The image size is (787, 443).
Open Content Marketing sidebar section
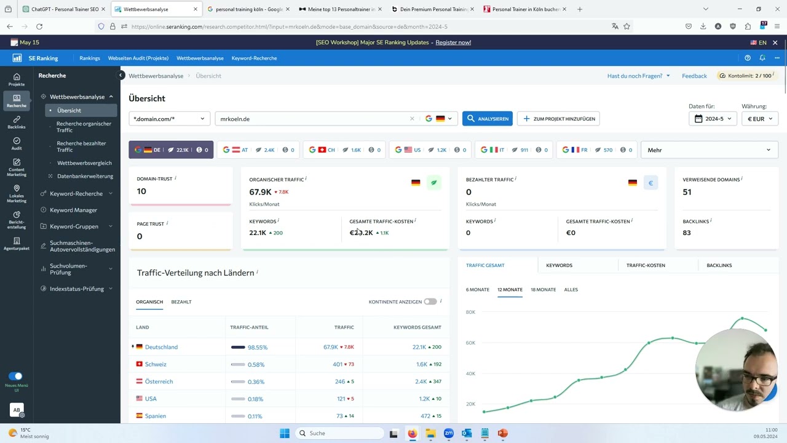point(17,167)
